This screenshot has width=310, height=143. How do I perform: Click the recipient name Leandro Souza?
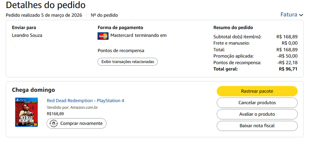pyautogui.click(x=27, y=35)
